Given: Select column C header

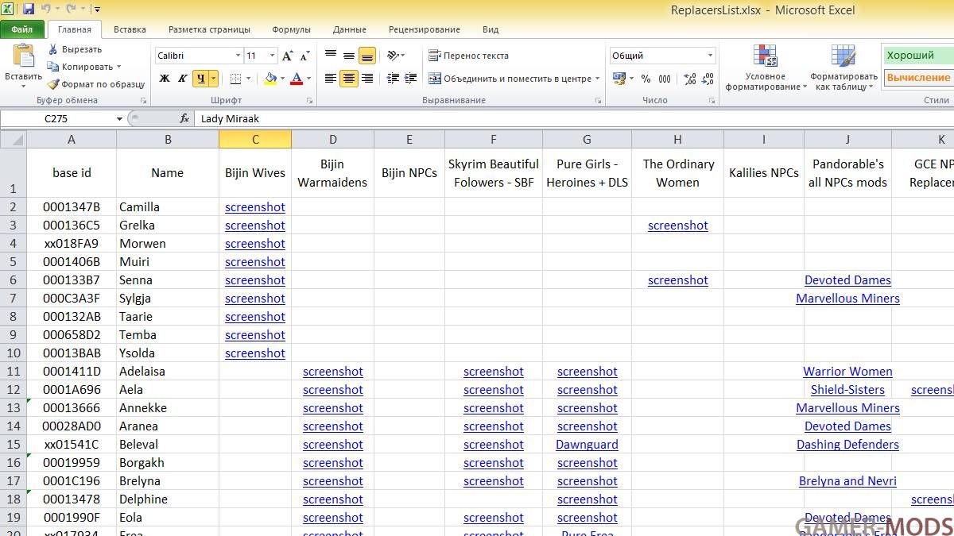Looking at the screenshot, I should (255, 139).
